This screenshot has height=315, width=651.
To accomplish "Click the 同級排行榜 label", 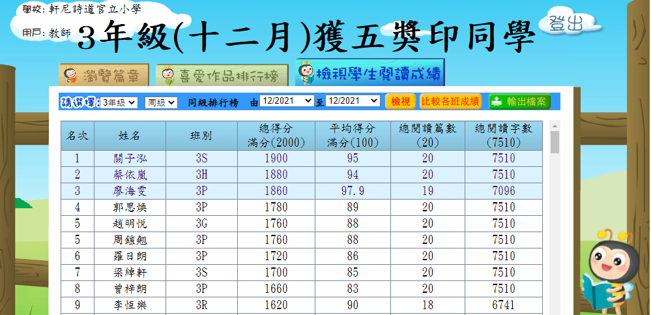I will [x=213, y=102].
